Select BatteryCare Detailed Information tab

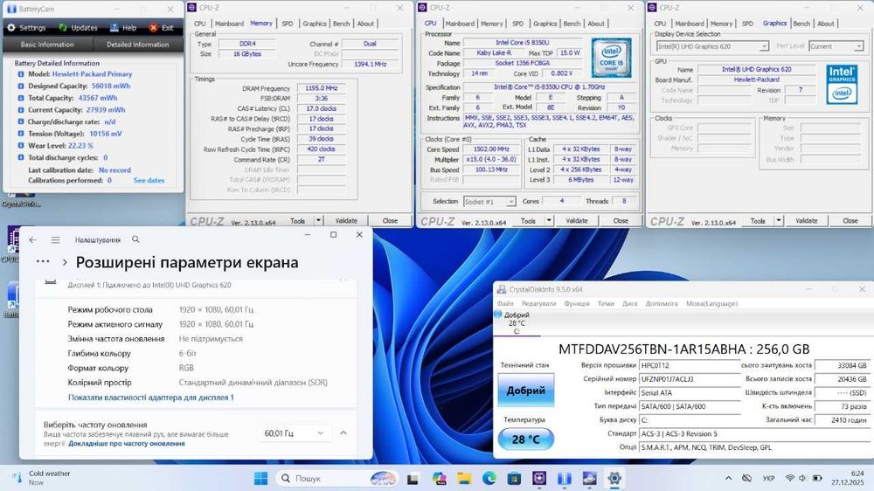coord(138,45)
